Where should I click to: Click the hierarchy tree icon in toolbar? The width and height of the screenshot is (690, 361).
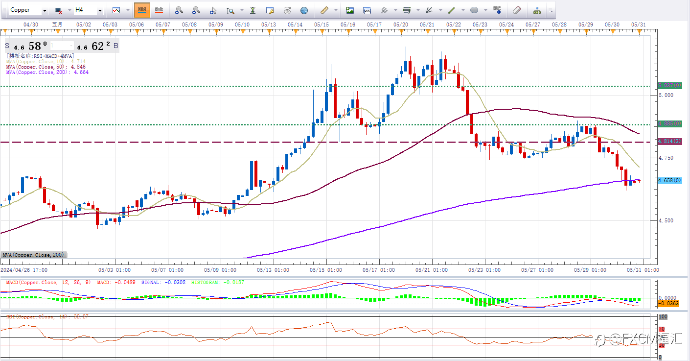[x=537, y=10]
